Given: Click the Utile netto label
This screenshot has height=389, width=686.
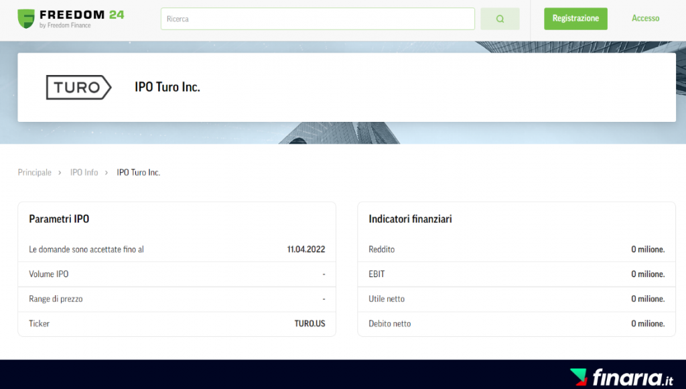Looking at the screenshot, I should click(387, 299).
